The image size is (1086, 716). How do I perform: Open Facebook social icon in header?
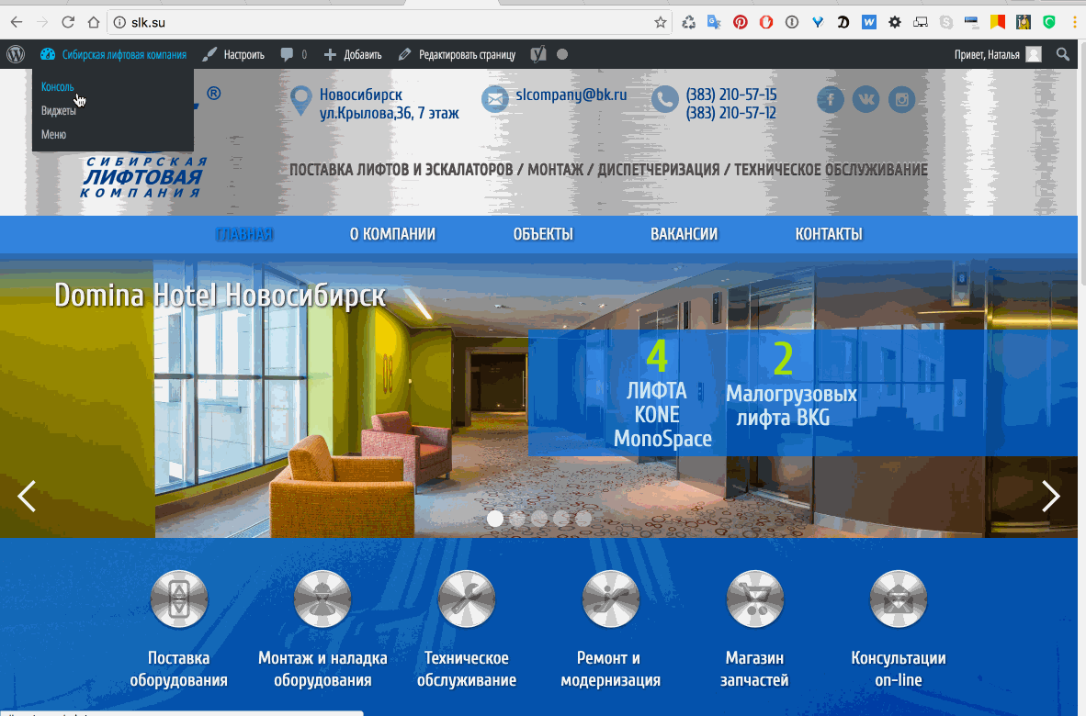coord(830,100)
